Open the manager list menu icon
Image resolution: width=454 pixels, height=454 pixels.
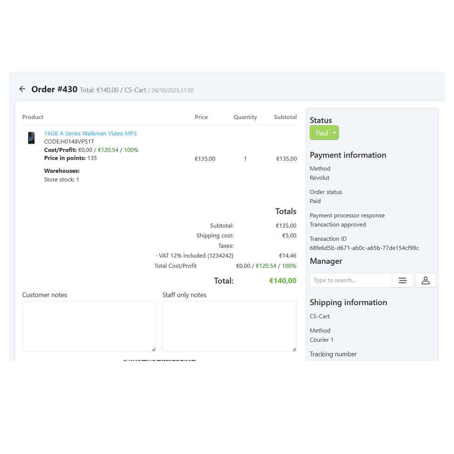click(403, 281)
